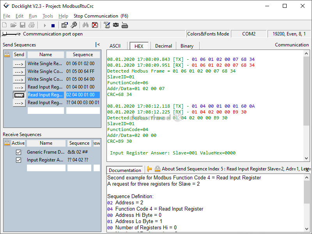This screenshot has width=312, height=234.
Task: Send the ?? 04 00 03 sequence
Action: click(19, 103)
